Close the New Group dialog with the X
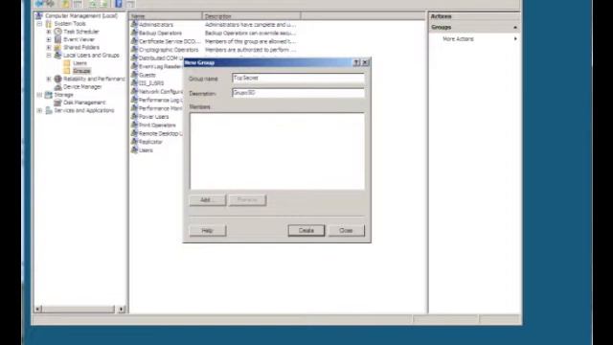 pos(365,62)
